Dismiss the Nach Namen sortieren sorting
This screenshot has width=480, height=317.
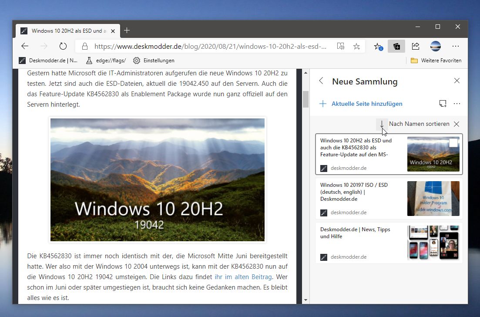coord(457,124)
